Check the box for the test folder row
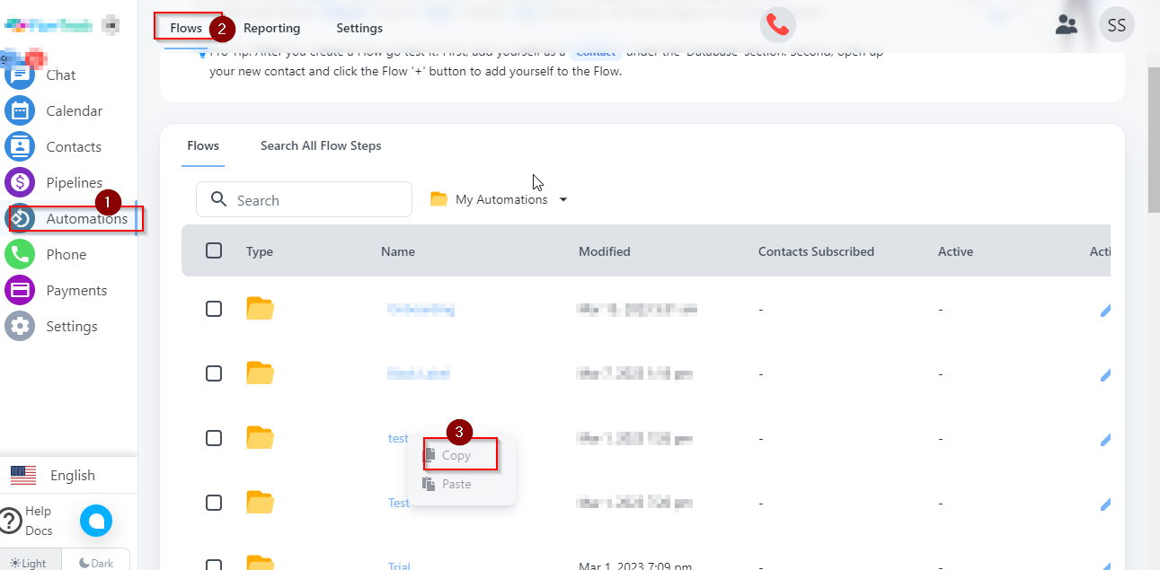 click(214, 438)
